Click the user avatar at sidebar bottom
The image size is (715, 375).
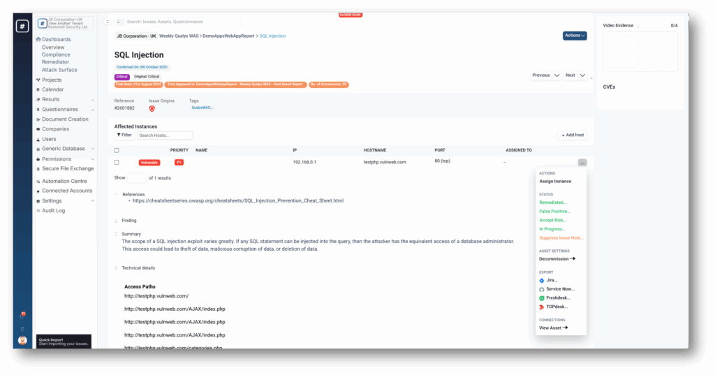[x=22, y=340]
